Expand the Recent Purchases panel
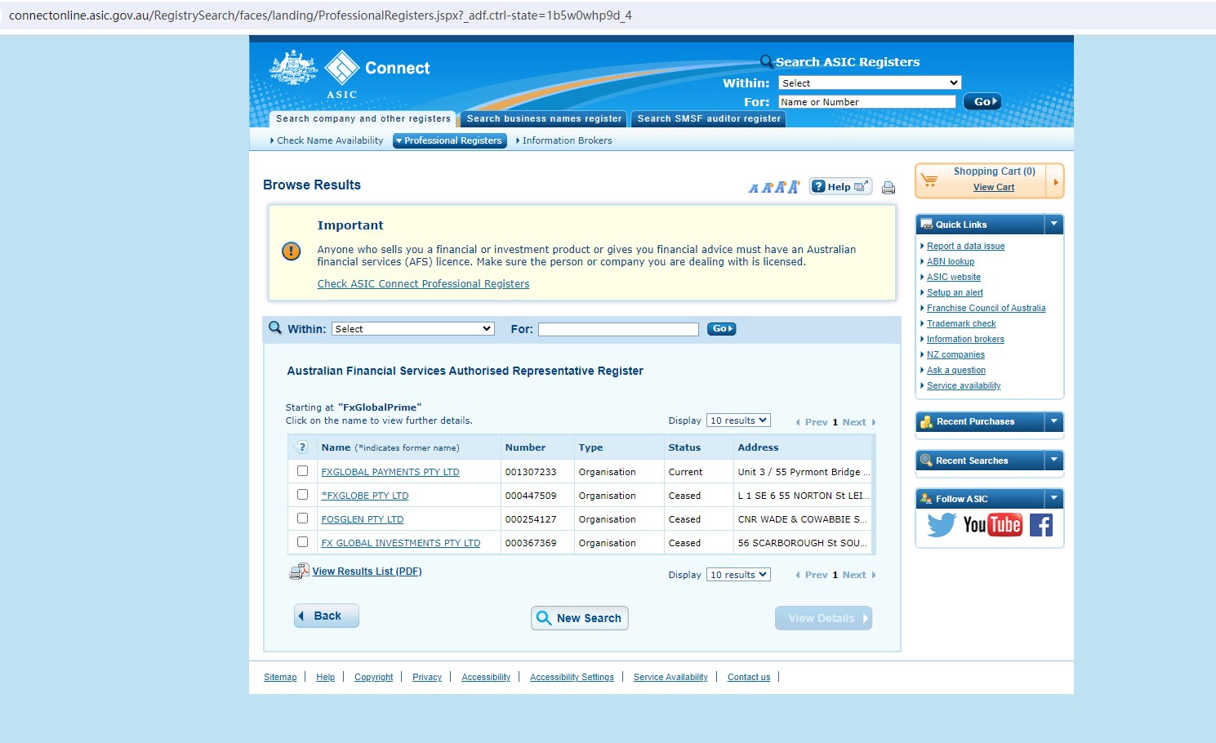The image size is (1216, 743). (x=1053, y=421)
